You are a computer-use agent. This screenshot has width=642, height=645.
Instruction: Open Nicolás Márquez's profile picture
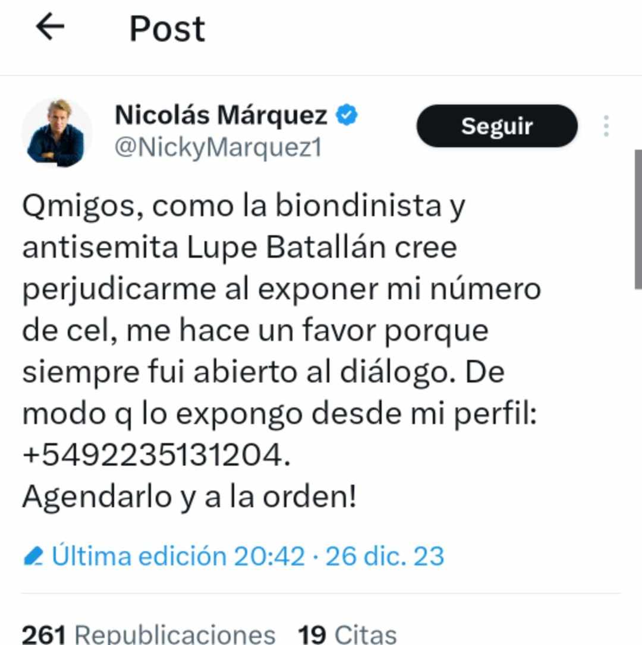[x=57, y=132]
